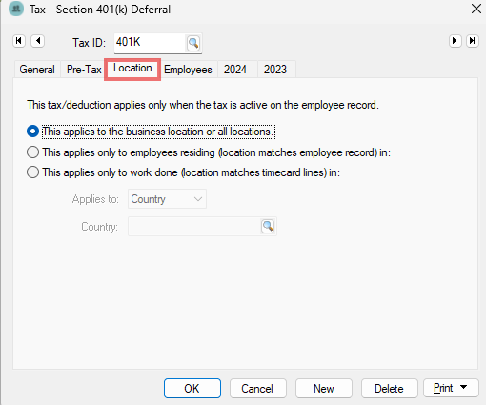Click into the Tax ID field
Image resolution: width=486 pixels, height=405 pixels.
point(150,43)
